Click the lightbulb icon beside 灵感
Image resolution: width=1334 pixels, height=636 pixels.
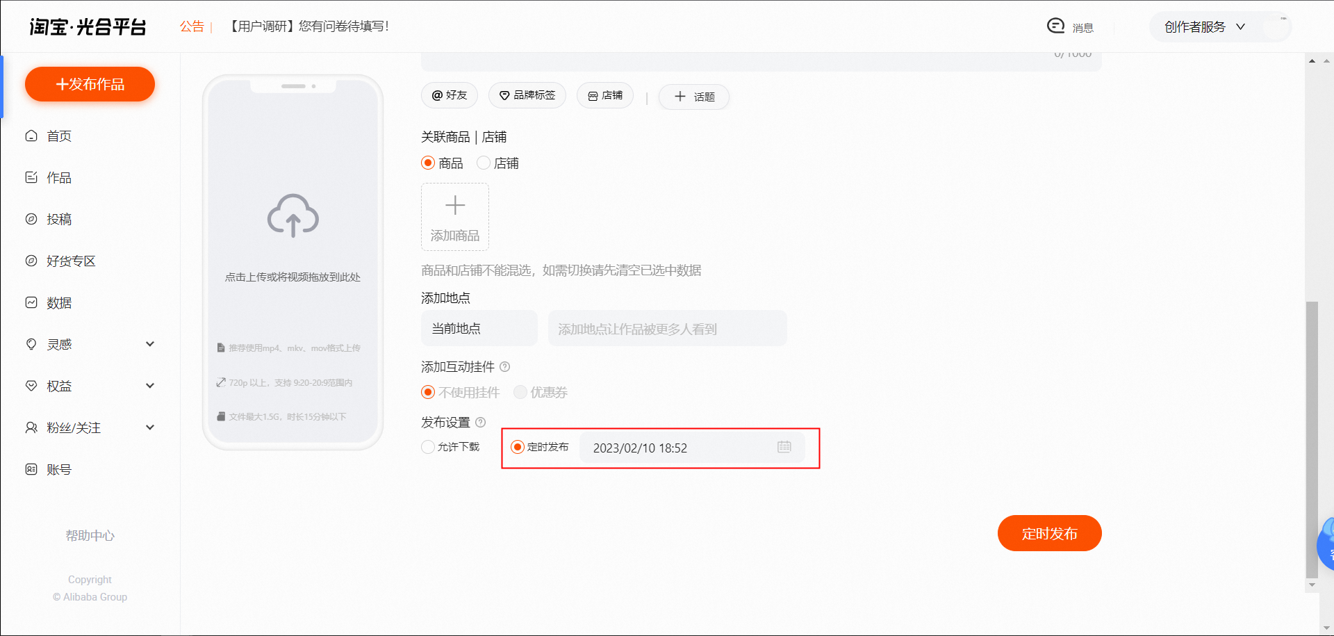click(31, 344)
